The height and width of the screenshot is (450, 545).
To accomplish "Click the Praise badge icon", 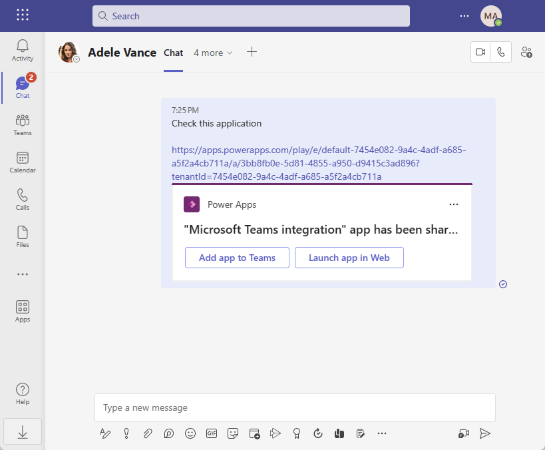I will (297, 433).
